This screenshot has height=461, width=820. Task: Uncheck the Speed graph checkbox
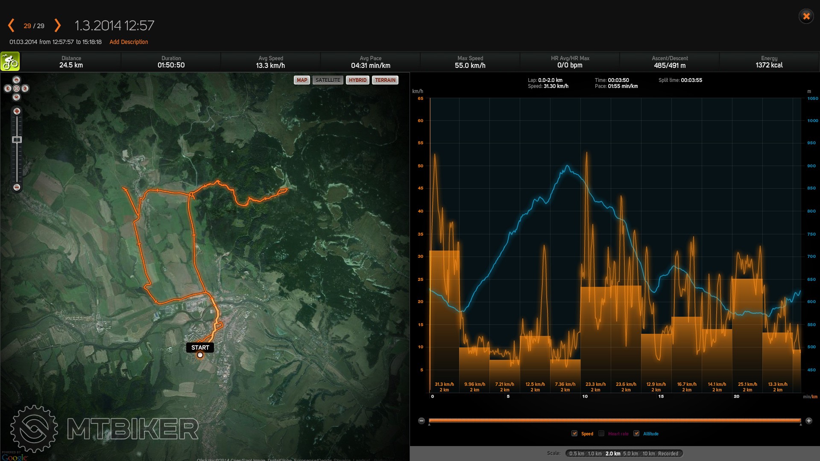pos(574,434)
